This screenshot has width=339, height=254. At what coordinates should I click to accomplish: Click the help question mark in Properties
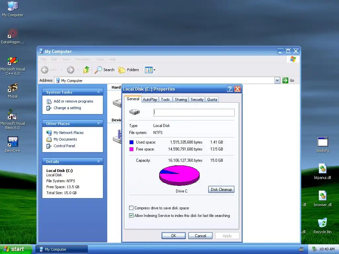[x=230, y=89]
